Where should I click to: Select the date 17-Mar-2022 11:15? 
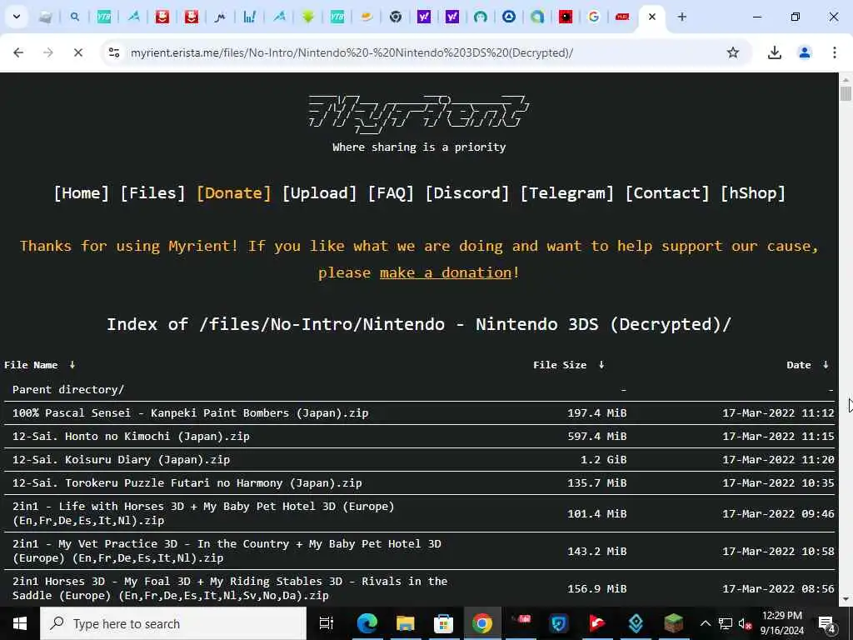coord(778,437)
